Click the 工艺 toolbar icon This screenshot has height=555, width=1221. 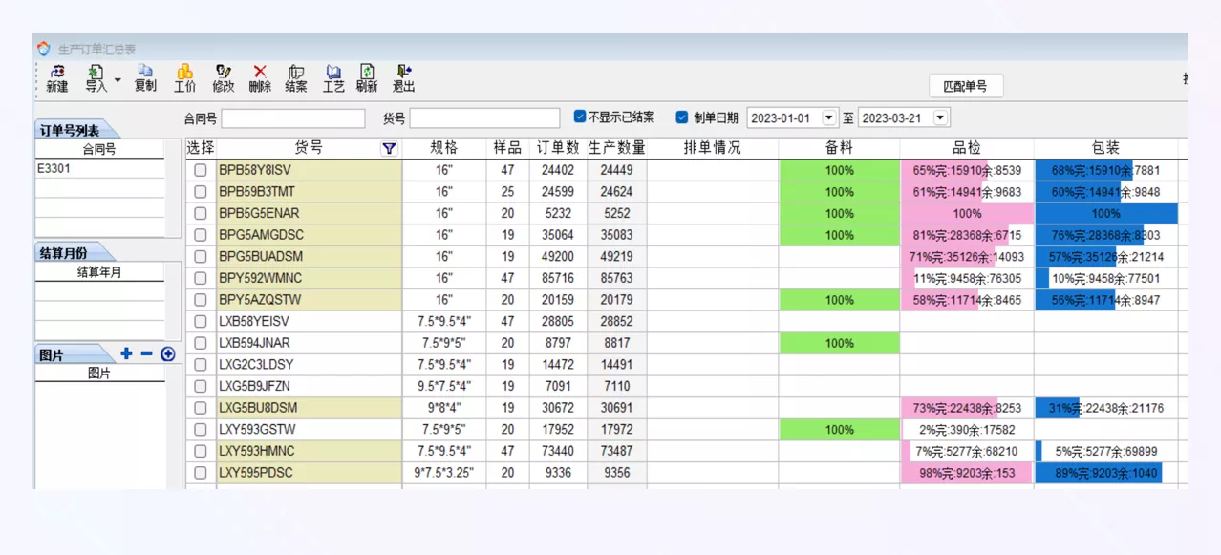(x=333, y=78)
